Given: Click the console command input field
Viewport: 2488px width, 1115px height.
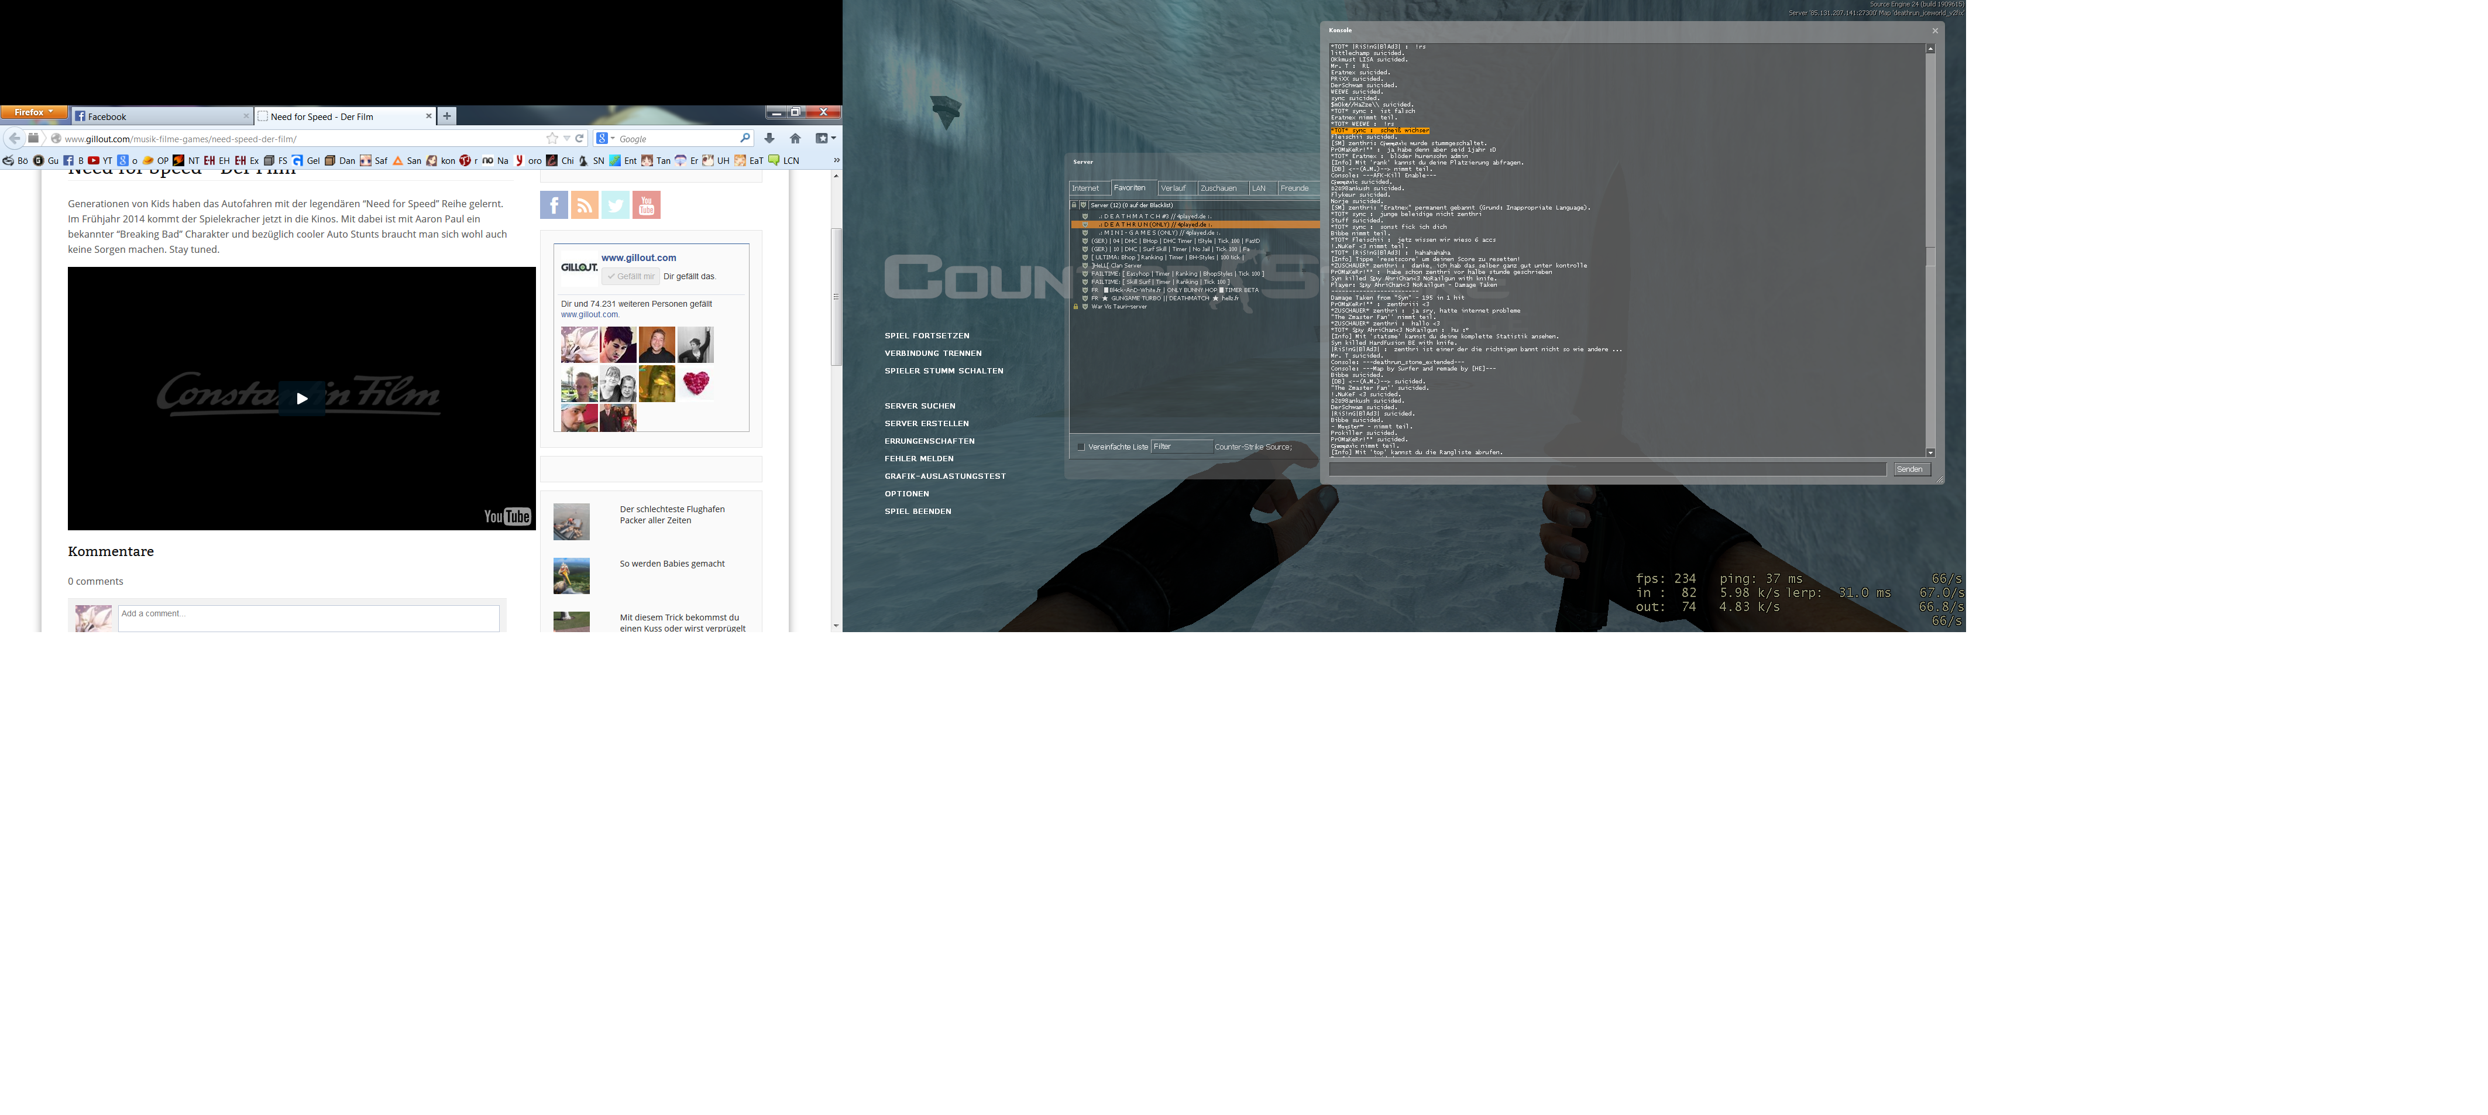Looking at the screenshot, I should pyautogui.click(x=1607, y=469).
